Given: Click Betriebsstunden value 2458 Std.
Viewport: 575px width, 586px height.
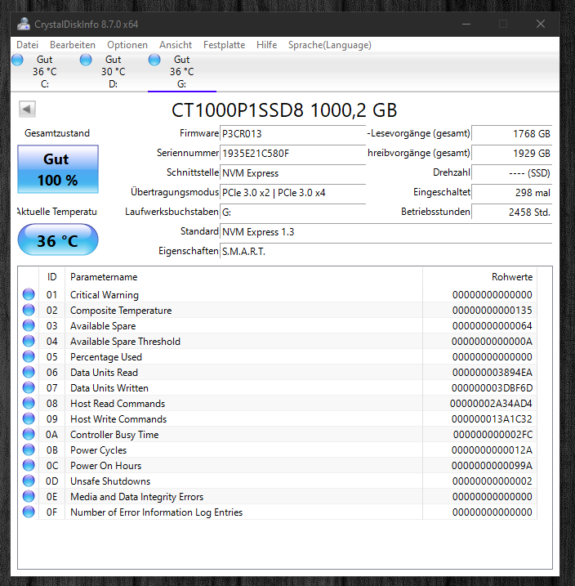Looking at the screenshot, I should [x=511, y=212].
